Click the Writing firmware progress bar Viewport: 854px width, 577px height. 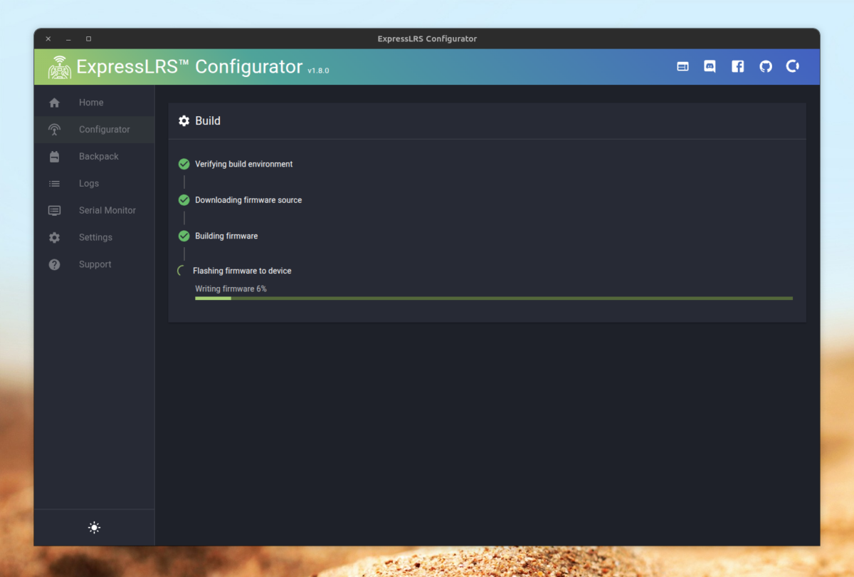[494, 298]
